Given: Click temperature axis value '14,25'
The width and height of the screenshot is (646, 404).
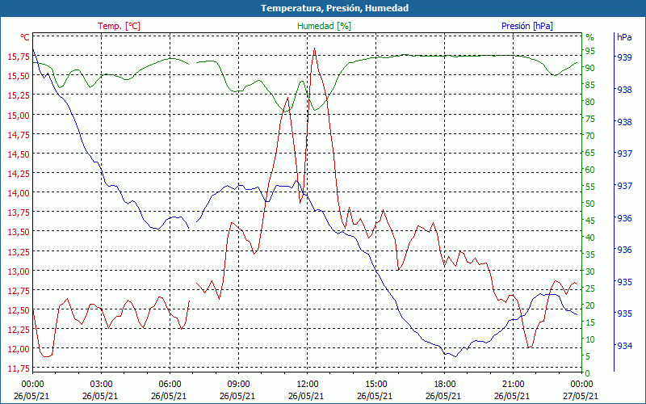Looking at the screenshot, I should click(x=19, y=174).
